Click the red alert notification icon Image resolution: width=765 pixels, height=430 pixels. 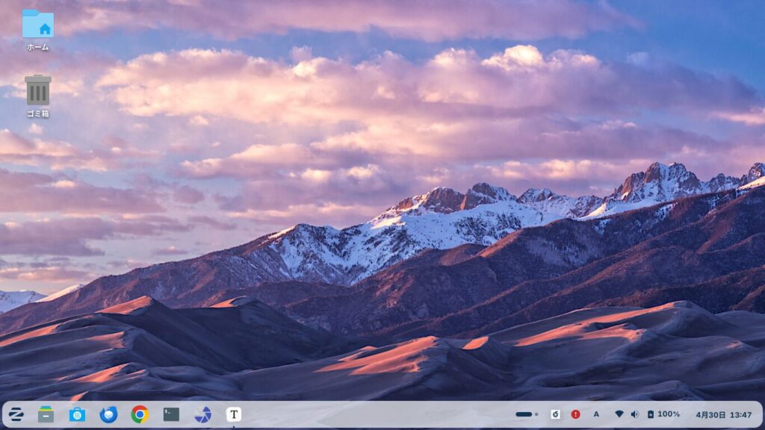tap(575, 414)
